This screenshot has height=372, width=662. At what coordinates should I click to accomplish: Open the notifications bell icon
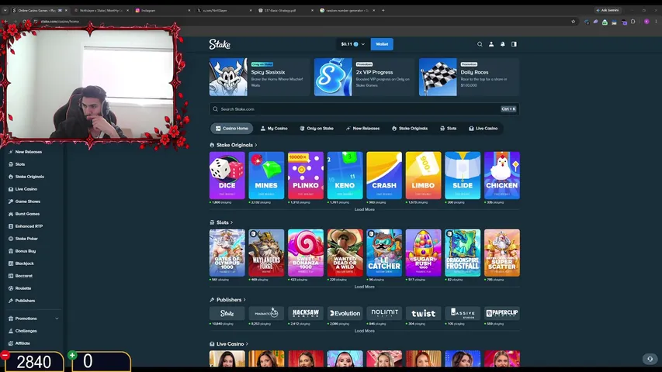click(502, 44)
